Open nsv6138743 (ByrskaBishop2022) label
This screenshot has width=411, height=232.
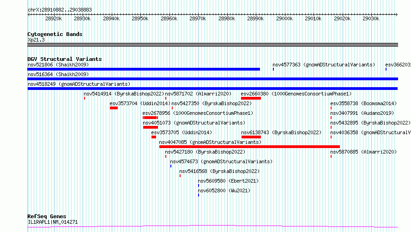[x=281, y=132]
